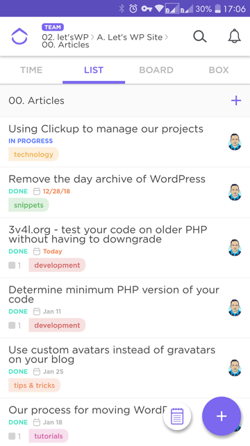Toggle subtask checkbox under 3v4l.org task

(12, 266)
